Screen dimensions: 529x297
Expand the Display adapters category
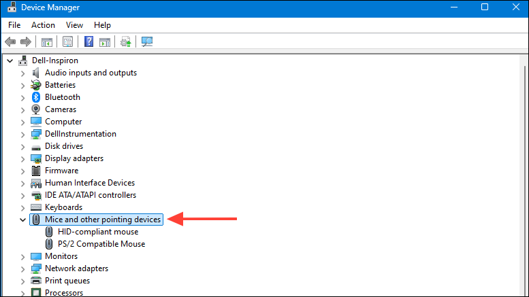tap(22, 158)
